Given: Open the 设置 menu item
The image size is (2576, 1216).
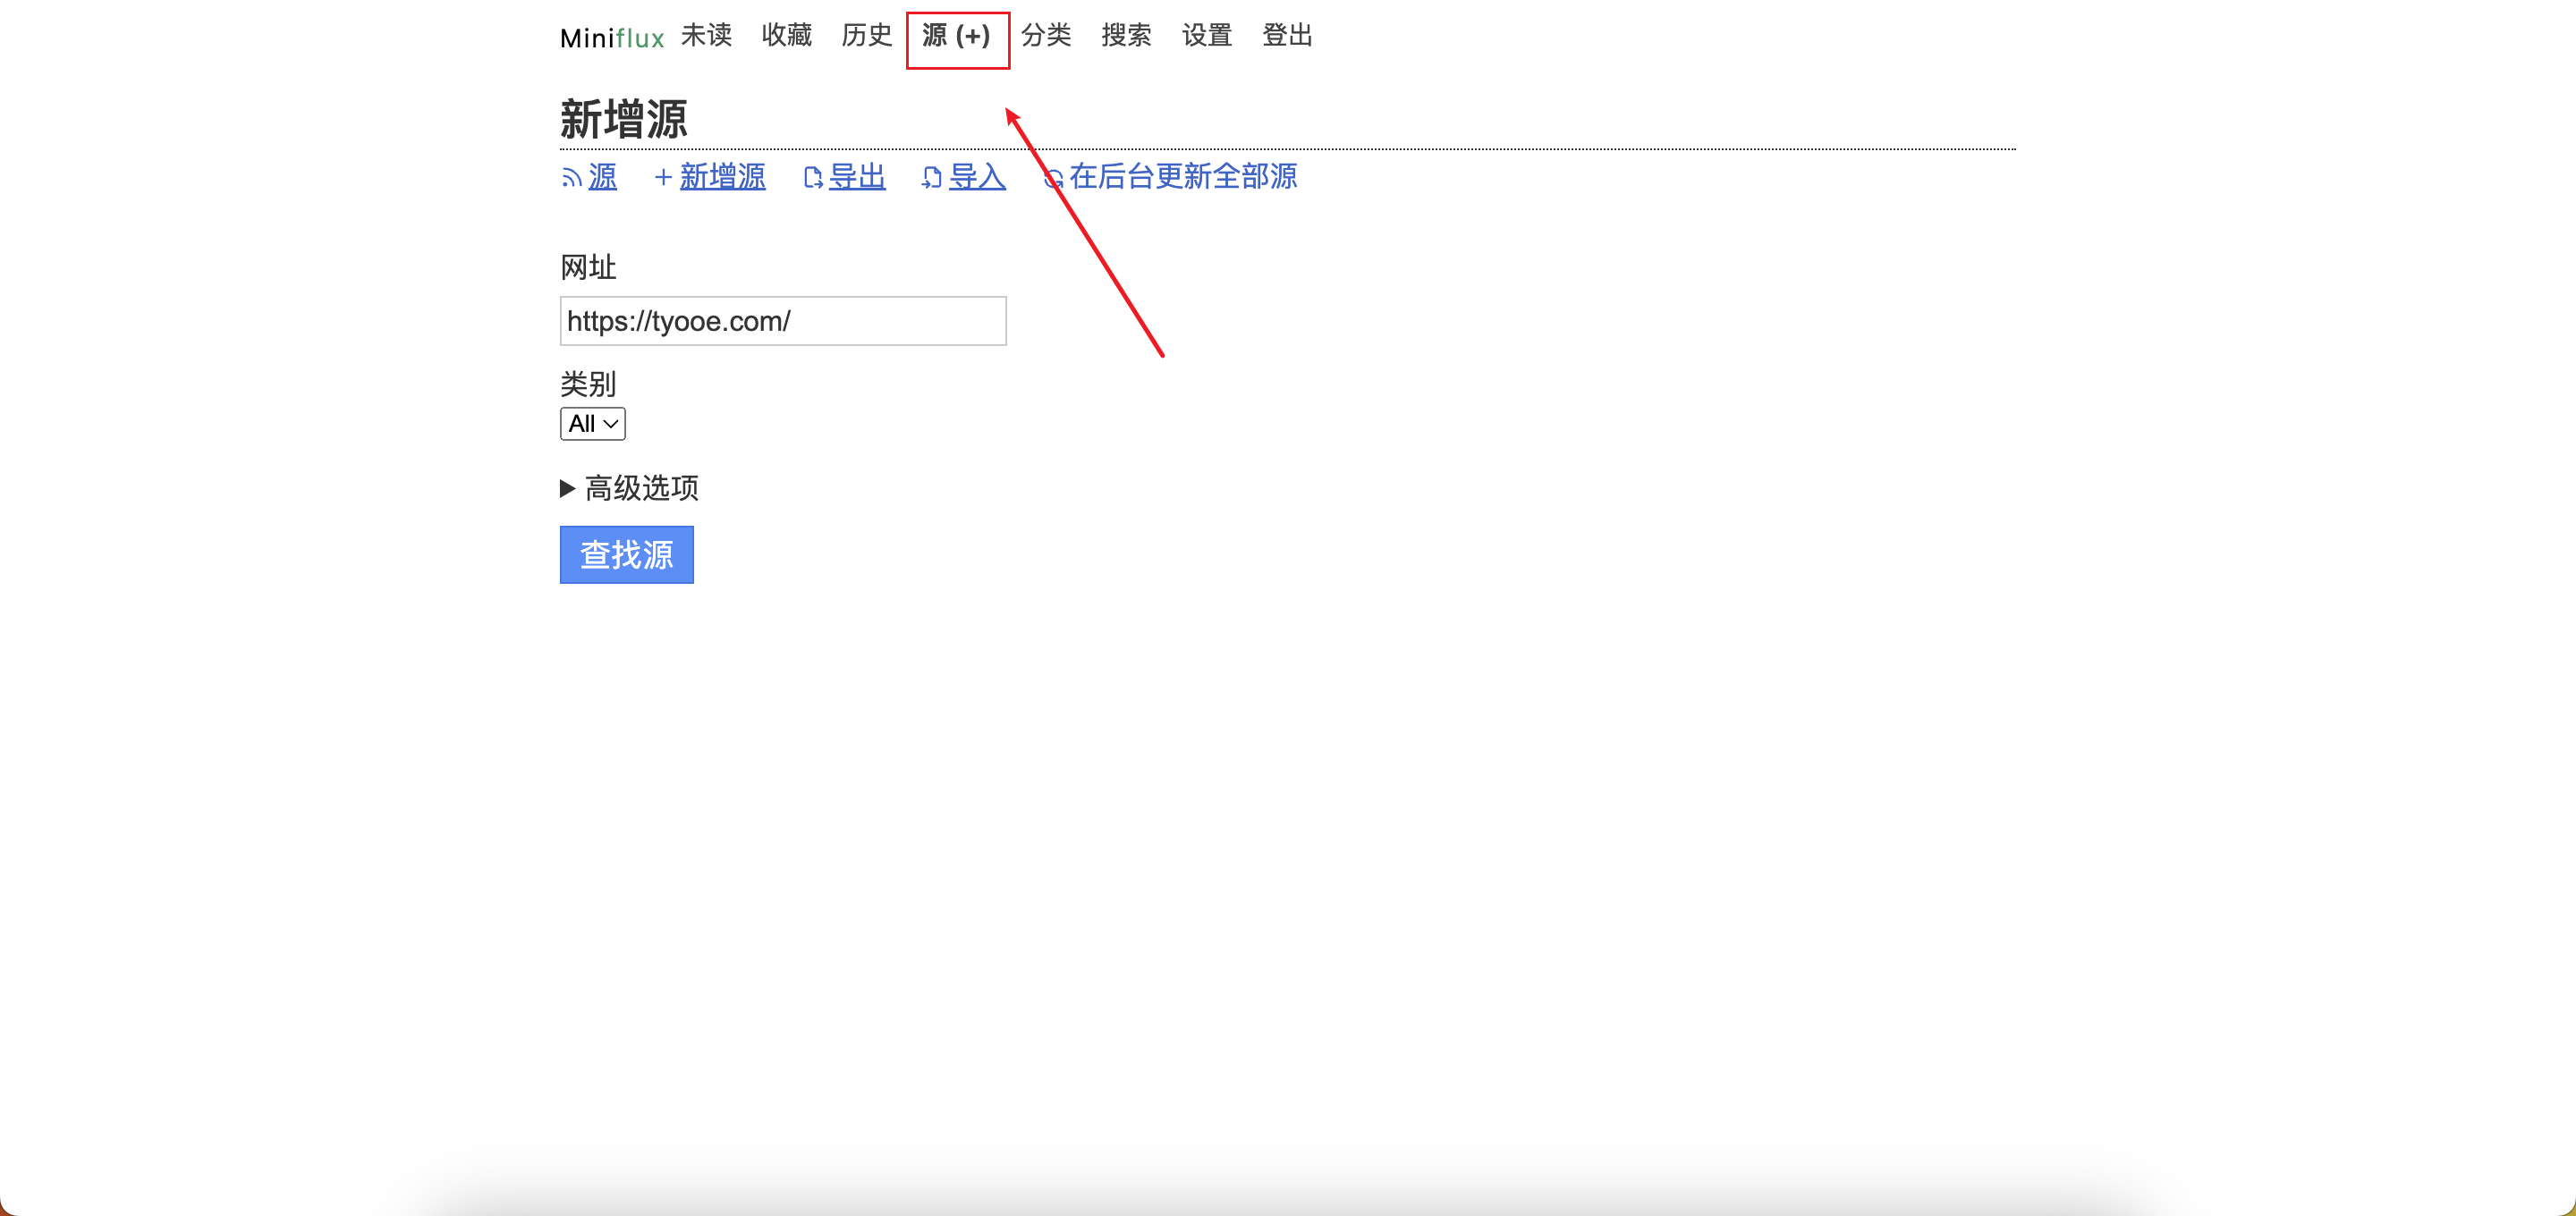Looking at the screenshot, I should 1206,36.
